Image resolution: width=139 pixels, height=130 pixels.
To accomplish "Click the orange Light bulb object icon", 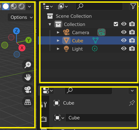I will click(66, 49).
